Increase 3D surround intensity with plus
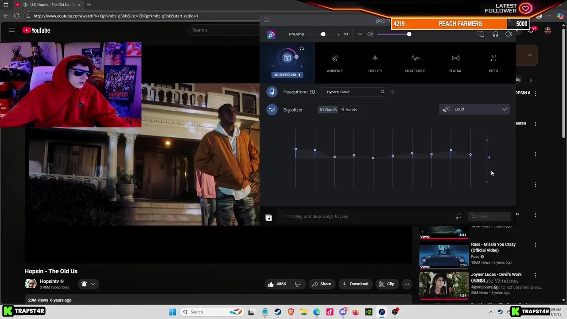This screenshot has height=319, width=567. point(302,66)
